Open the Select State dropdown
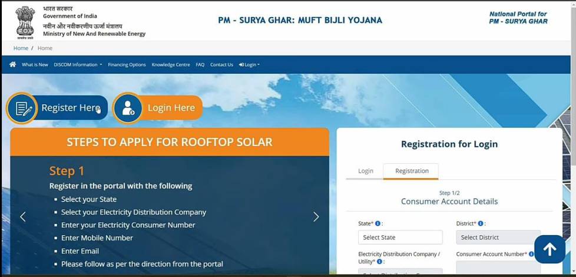576x277 pixels. (x=400, y=238)
